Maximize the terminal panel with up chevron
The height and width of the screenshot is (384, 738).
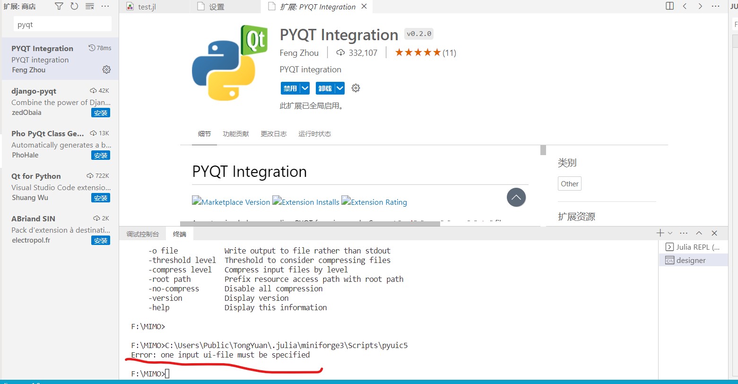(699, 233)
